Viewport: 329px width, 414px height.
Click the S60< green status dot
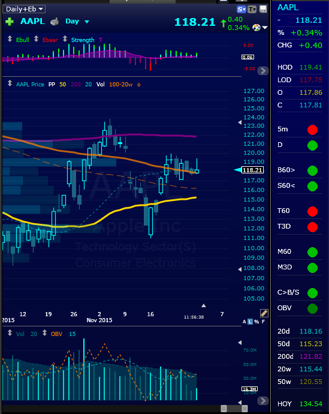click(x=312, y=186)
